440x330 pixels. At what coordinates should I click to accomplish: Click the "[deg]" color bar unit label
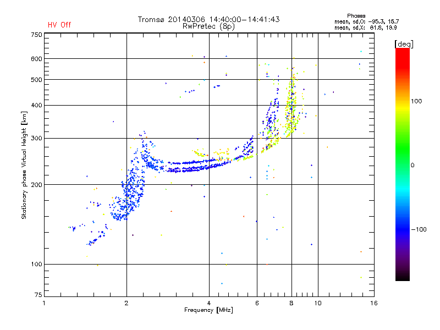tap(404, 44)
